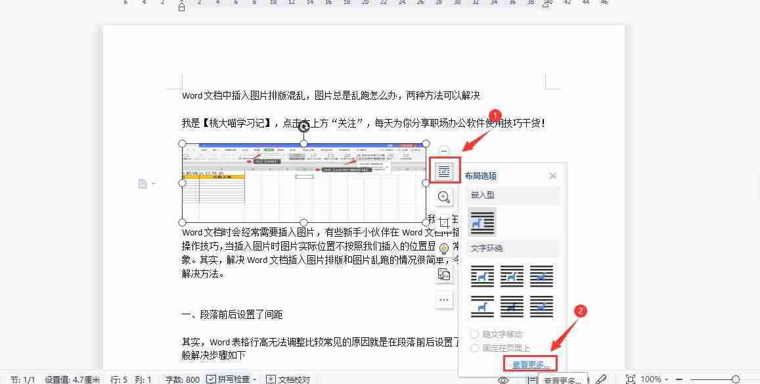Click heading 一、段落前后设置了间距

(232, 314)
